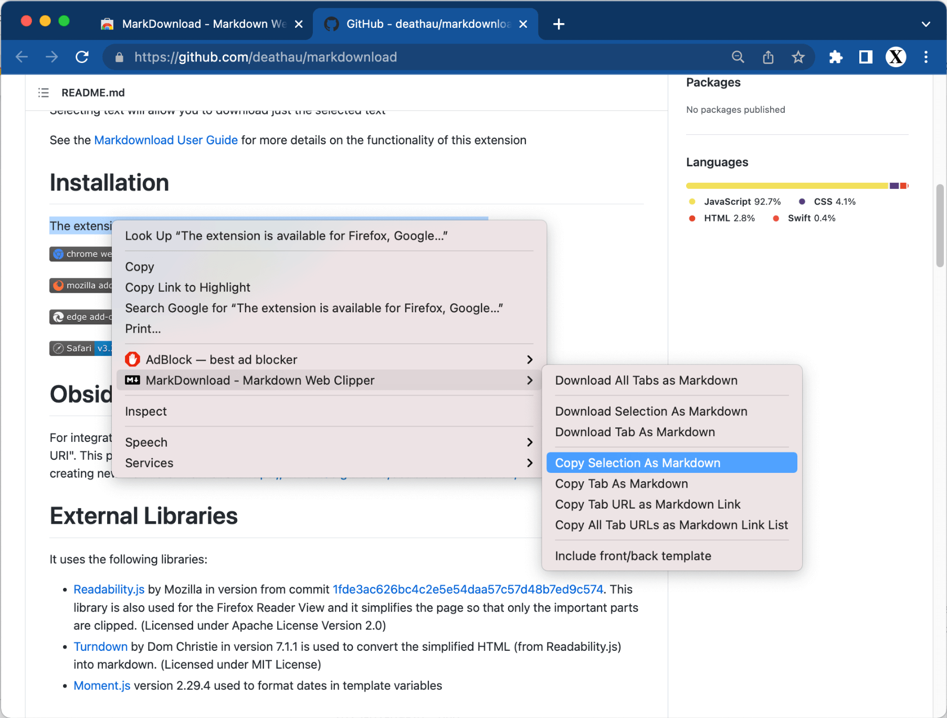Go back with the browser back arrow

[22, 57]
